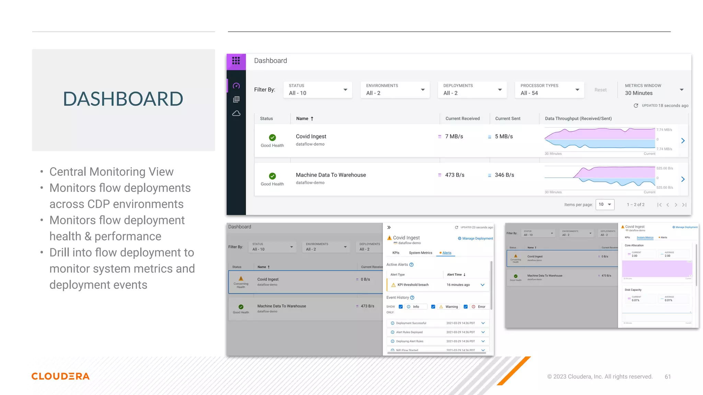
Task: Go to the previous page with the pagination arrow
Action: pyautogui.click(x=668, y=205)
